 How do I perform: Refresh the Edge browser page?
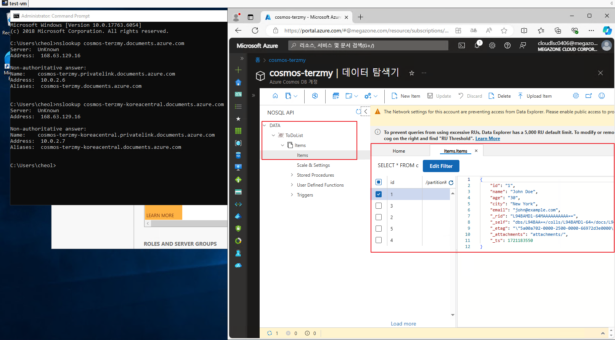[255, 31]
